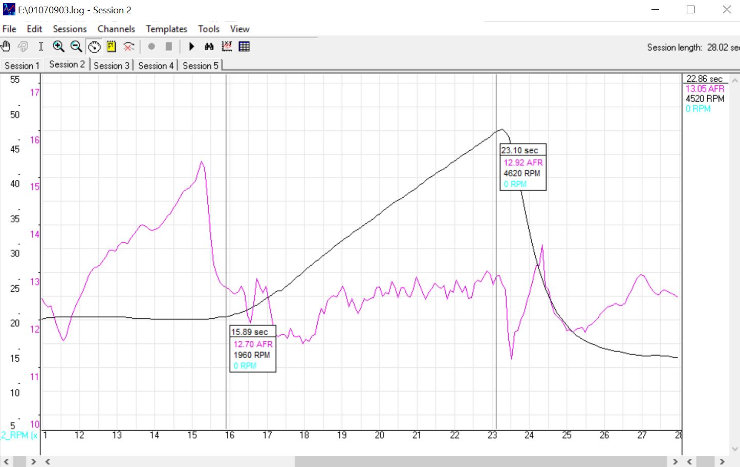
Task: Click the gray stop square button
Action: 169,46
